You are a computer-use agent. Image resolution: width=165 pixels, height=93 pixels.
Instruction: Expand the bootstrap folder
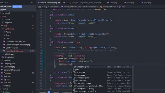click(1, 86)
